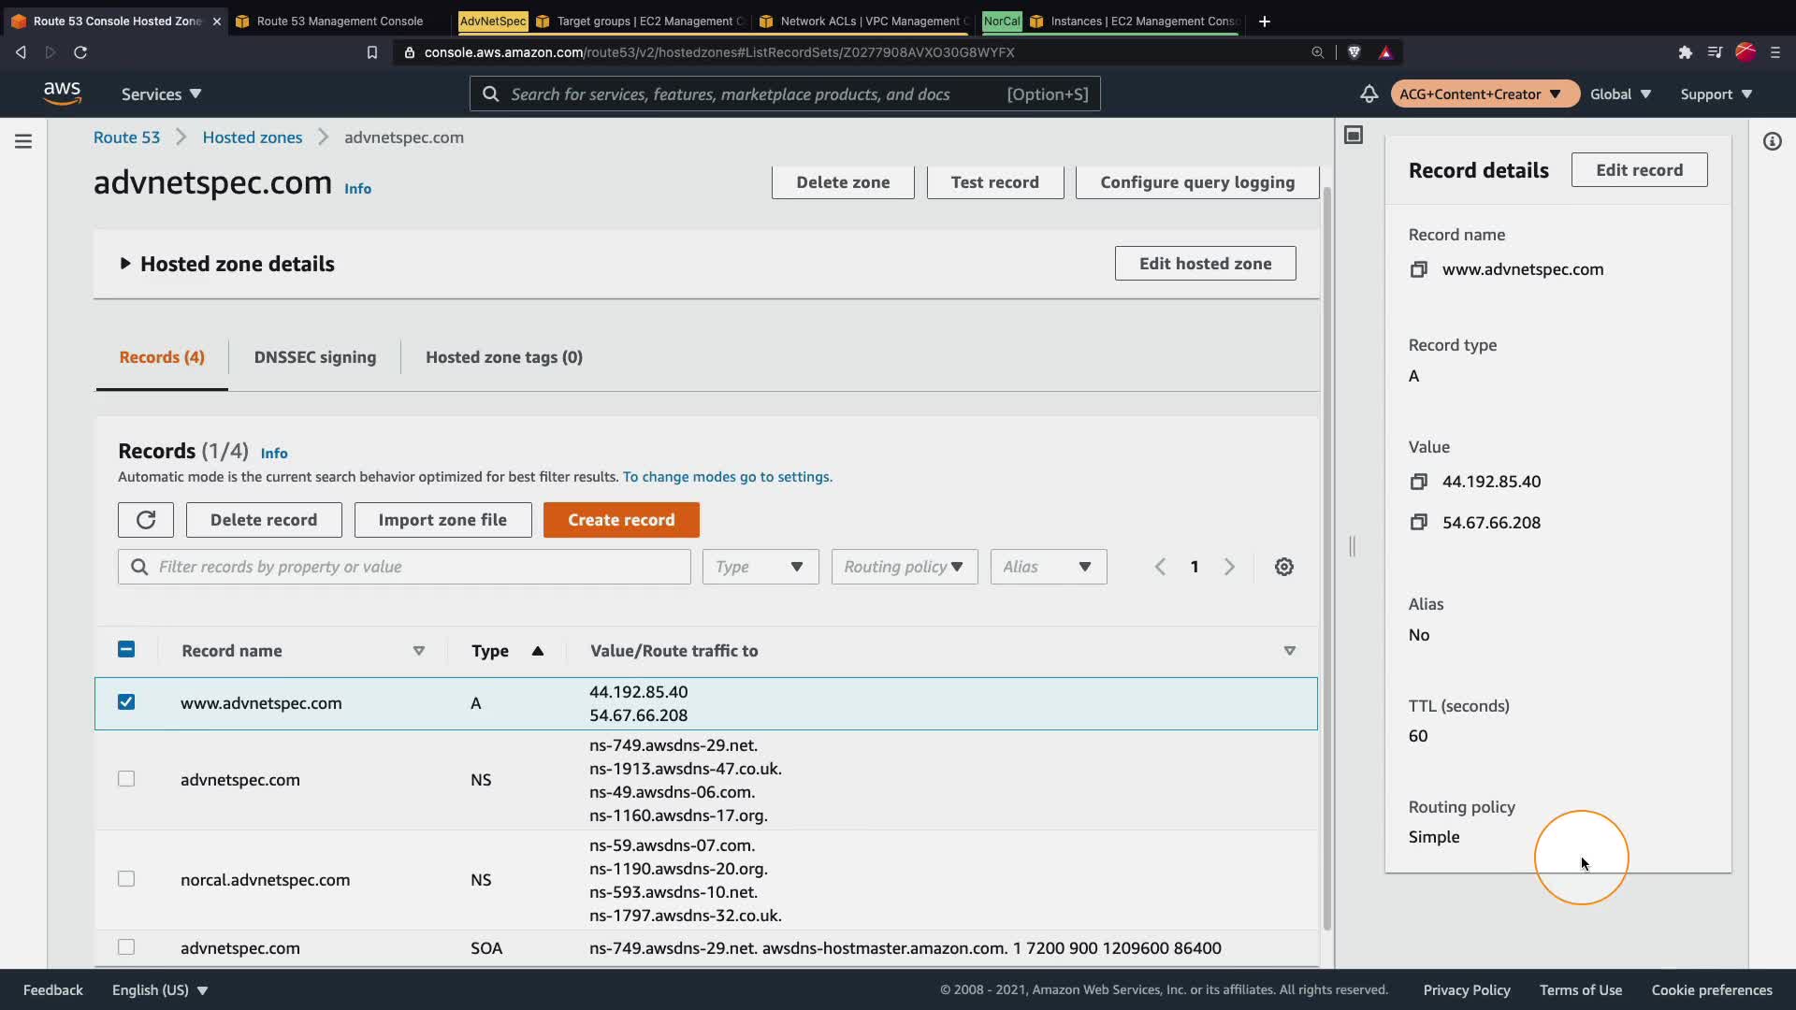Click the refresh records icon button
Image resolution: width=1796 pixels, height=1010 pixels.
click(146, 520)
